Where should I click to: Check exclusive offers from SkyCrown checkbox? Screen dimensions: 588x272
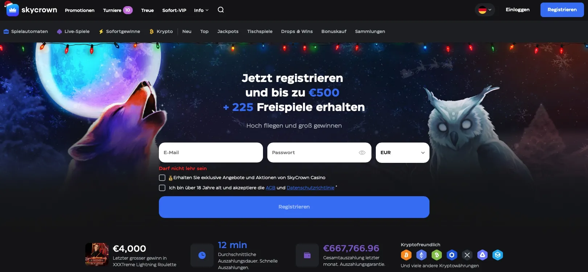tap(162, 178)
